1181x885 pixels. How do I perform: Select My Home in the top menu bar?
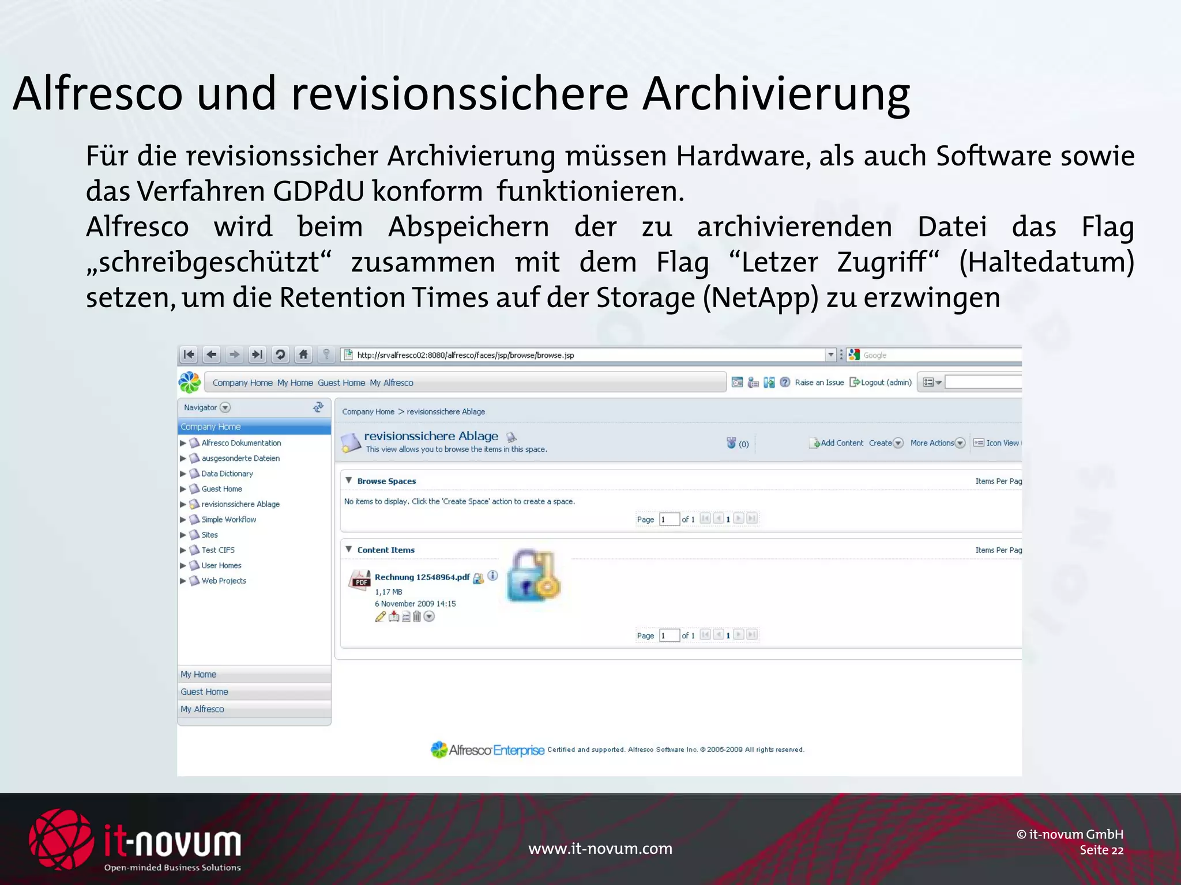(x=295, y=383)
